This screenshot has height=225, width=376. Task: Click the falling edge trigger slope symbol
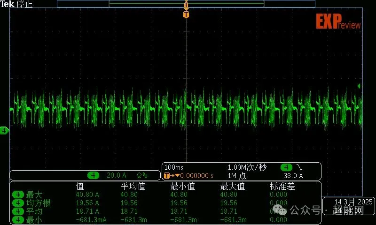[x=300, y=167]
